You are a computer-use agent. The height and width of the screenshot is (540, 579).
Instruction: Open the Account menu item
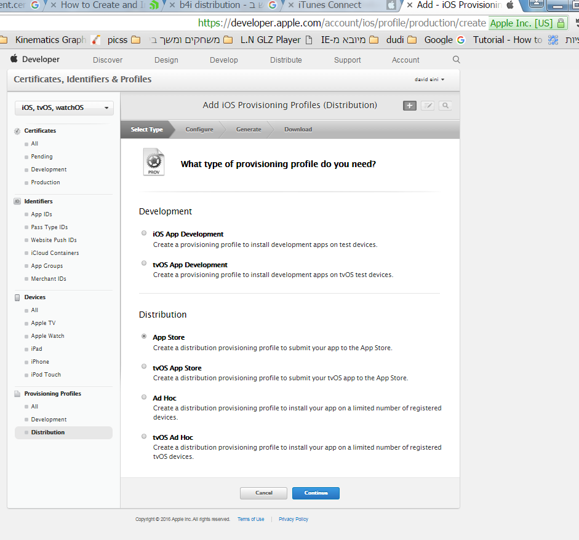pyautogui.click(x=405, y=60)
